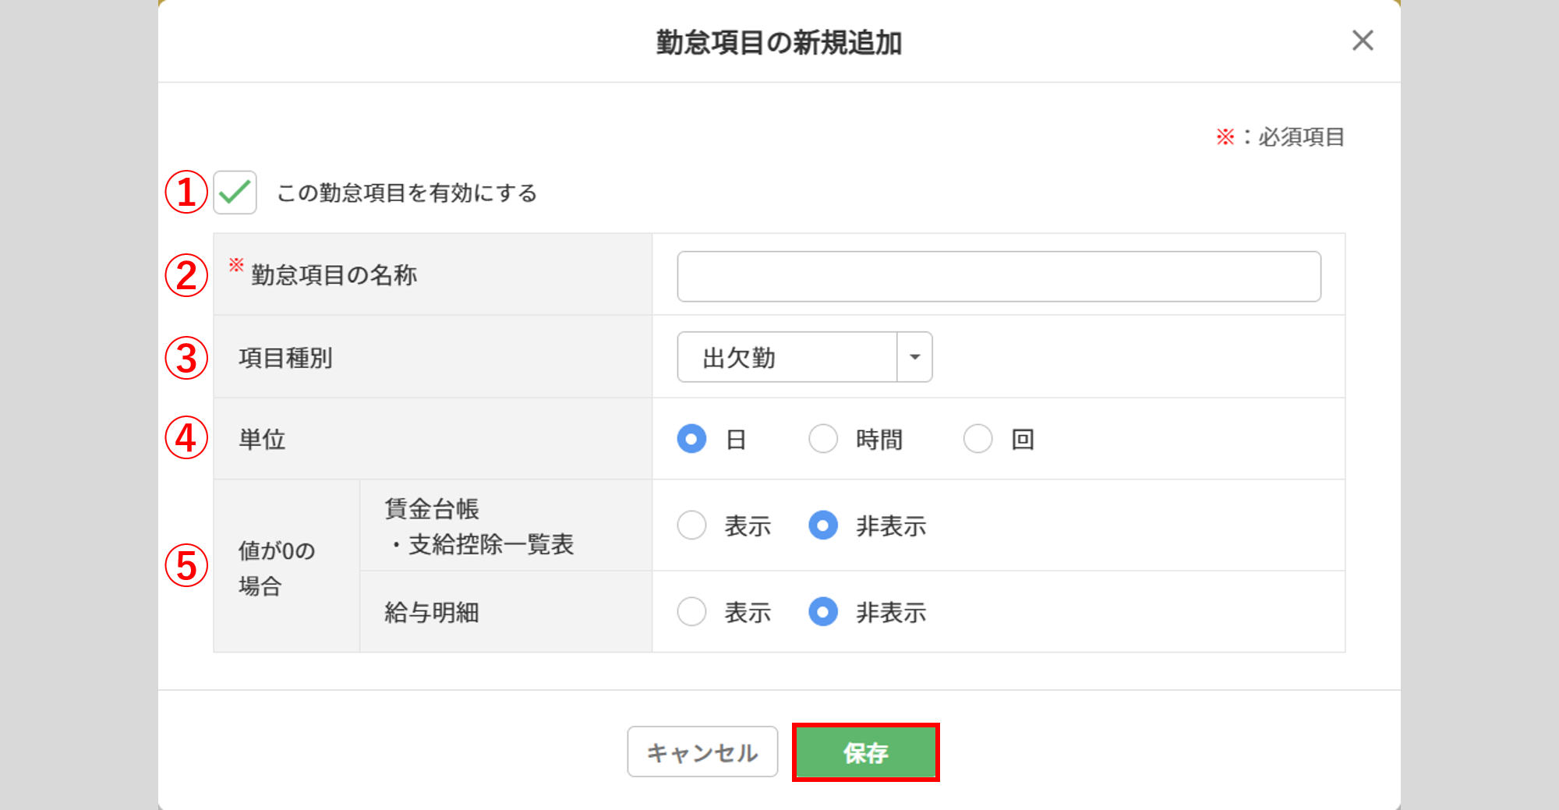1559x810 pixels.
Task: Click the circled number 3 marker
Action: (x=186, y=358)
